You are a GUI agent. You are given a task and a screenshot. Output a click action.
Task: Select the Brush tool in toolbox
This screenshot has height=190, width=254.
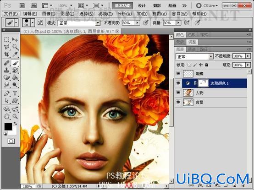[x=15, y=63]
